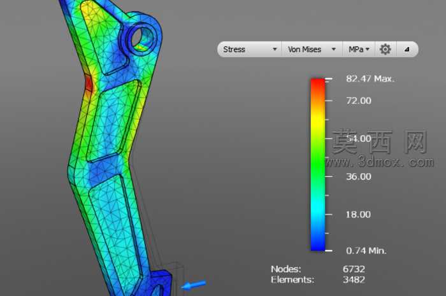Image resolution: width=446 pixels, height=296 pixels.
Task: Click the Elements count 3482
Action: click(x=354, y=280)
